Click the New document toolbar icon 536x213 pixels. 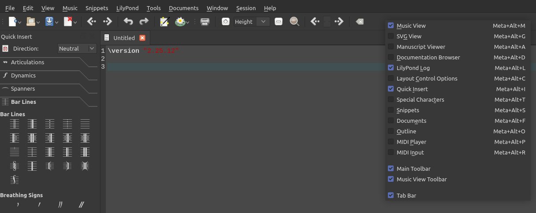click(x=13, y=22)
